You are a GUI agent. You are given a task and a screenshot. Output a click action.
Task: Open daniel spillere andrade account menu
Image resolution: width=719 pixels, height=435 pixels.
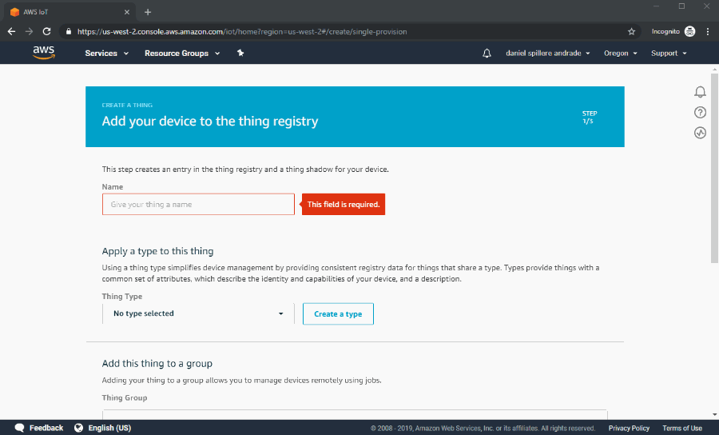(x=548, y=54)
